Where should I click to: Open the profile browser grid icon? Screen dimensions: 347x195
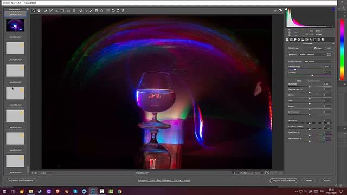[329, 54]
